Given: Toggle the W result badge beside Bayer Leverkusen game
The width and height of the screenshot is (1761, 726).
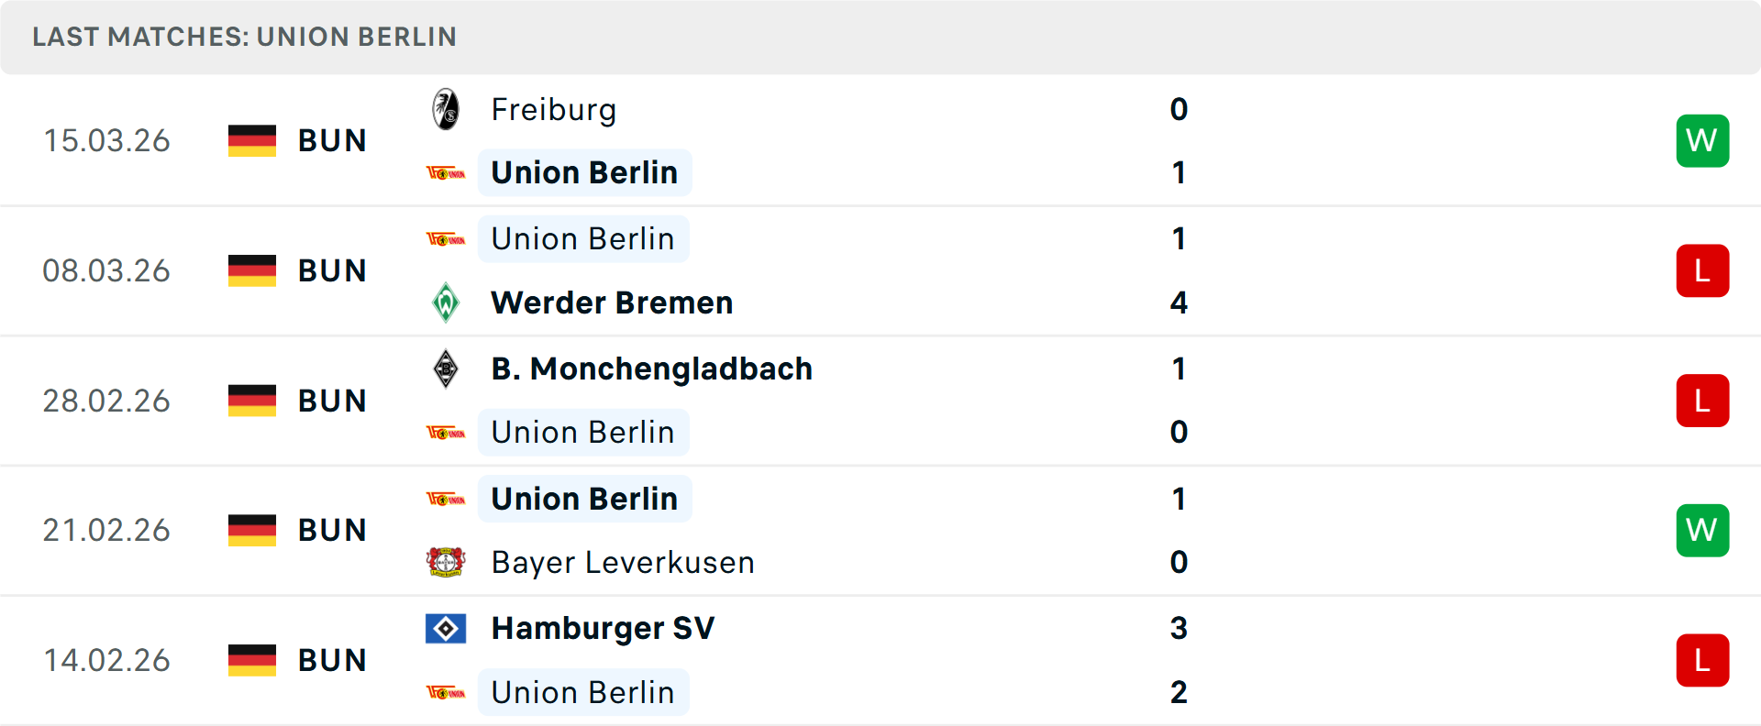Looking at the screenshot, I should tap(1702, 530).
